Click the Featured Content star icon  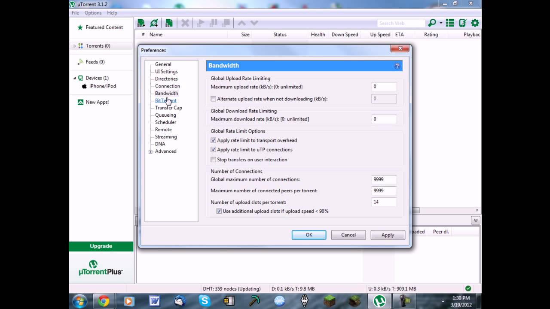pyautogui.click(x=80, y=27)
